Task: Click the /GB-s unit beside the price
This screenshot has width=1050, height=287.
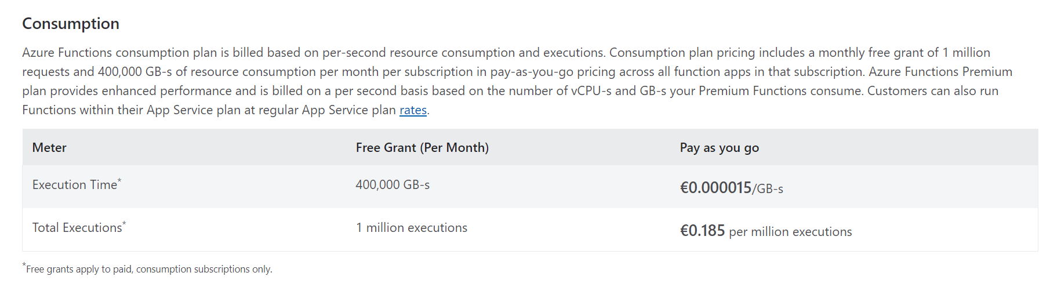Action: pos(768,189)
